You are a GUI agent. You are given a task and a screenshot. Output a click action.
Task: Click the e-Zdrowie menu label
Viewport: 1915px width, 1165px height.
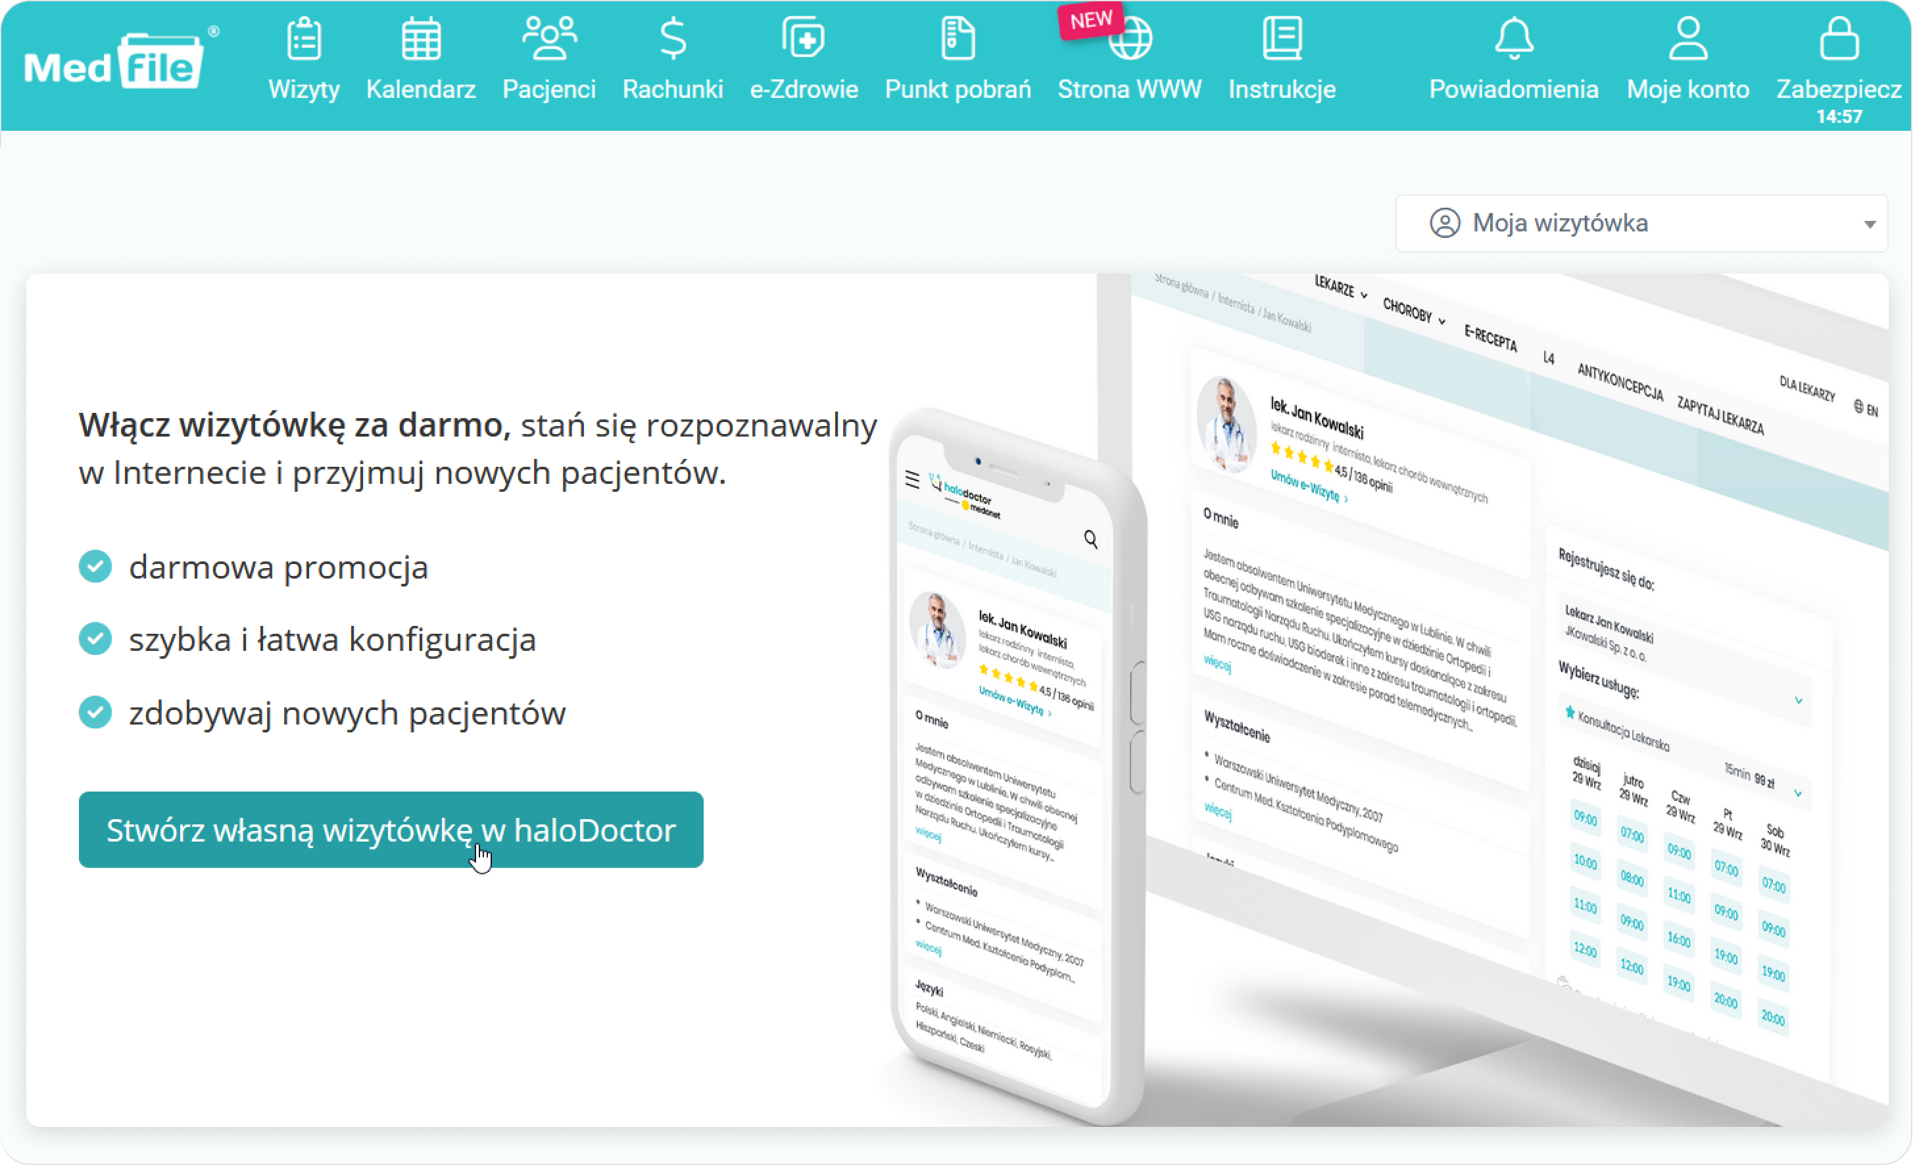(804, 89)
